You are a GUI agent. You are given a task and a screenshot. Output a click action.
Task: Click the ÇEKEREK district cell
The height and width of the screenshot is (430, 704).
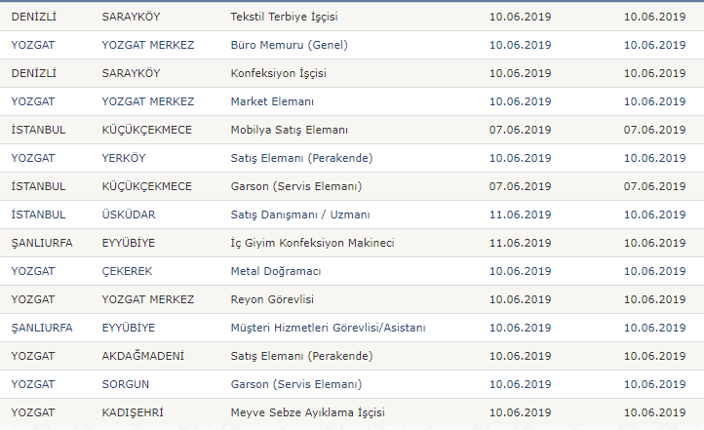point(127,271)
